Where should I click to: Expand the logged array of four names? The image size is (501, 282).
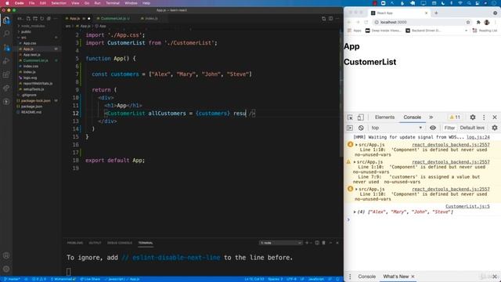355,212
